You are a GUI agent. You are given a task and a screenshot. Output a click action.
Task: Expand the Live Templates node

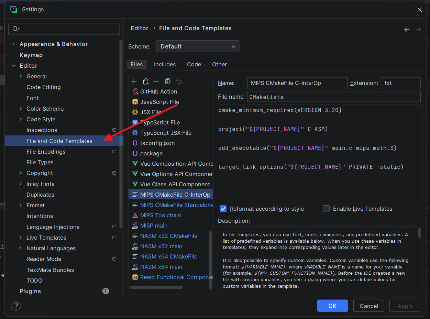[x=21, y=238]
